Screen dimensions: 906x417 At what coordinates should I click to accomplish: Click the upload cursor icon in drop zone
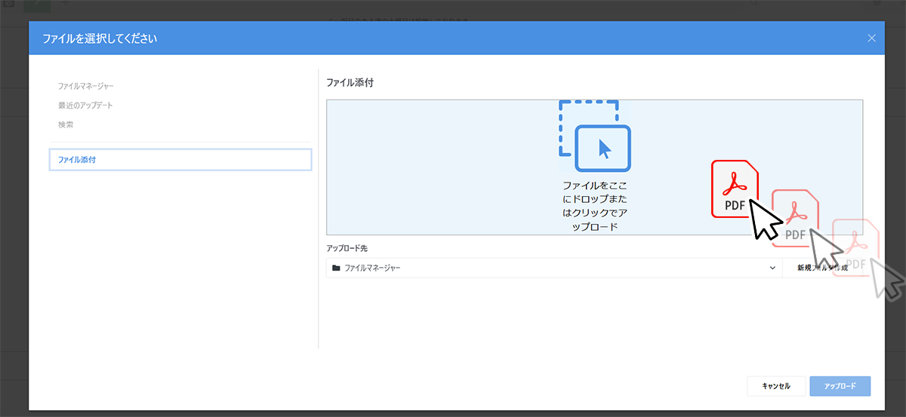point(603,149)
